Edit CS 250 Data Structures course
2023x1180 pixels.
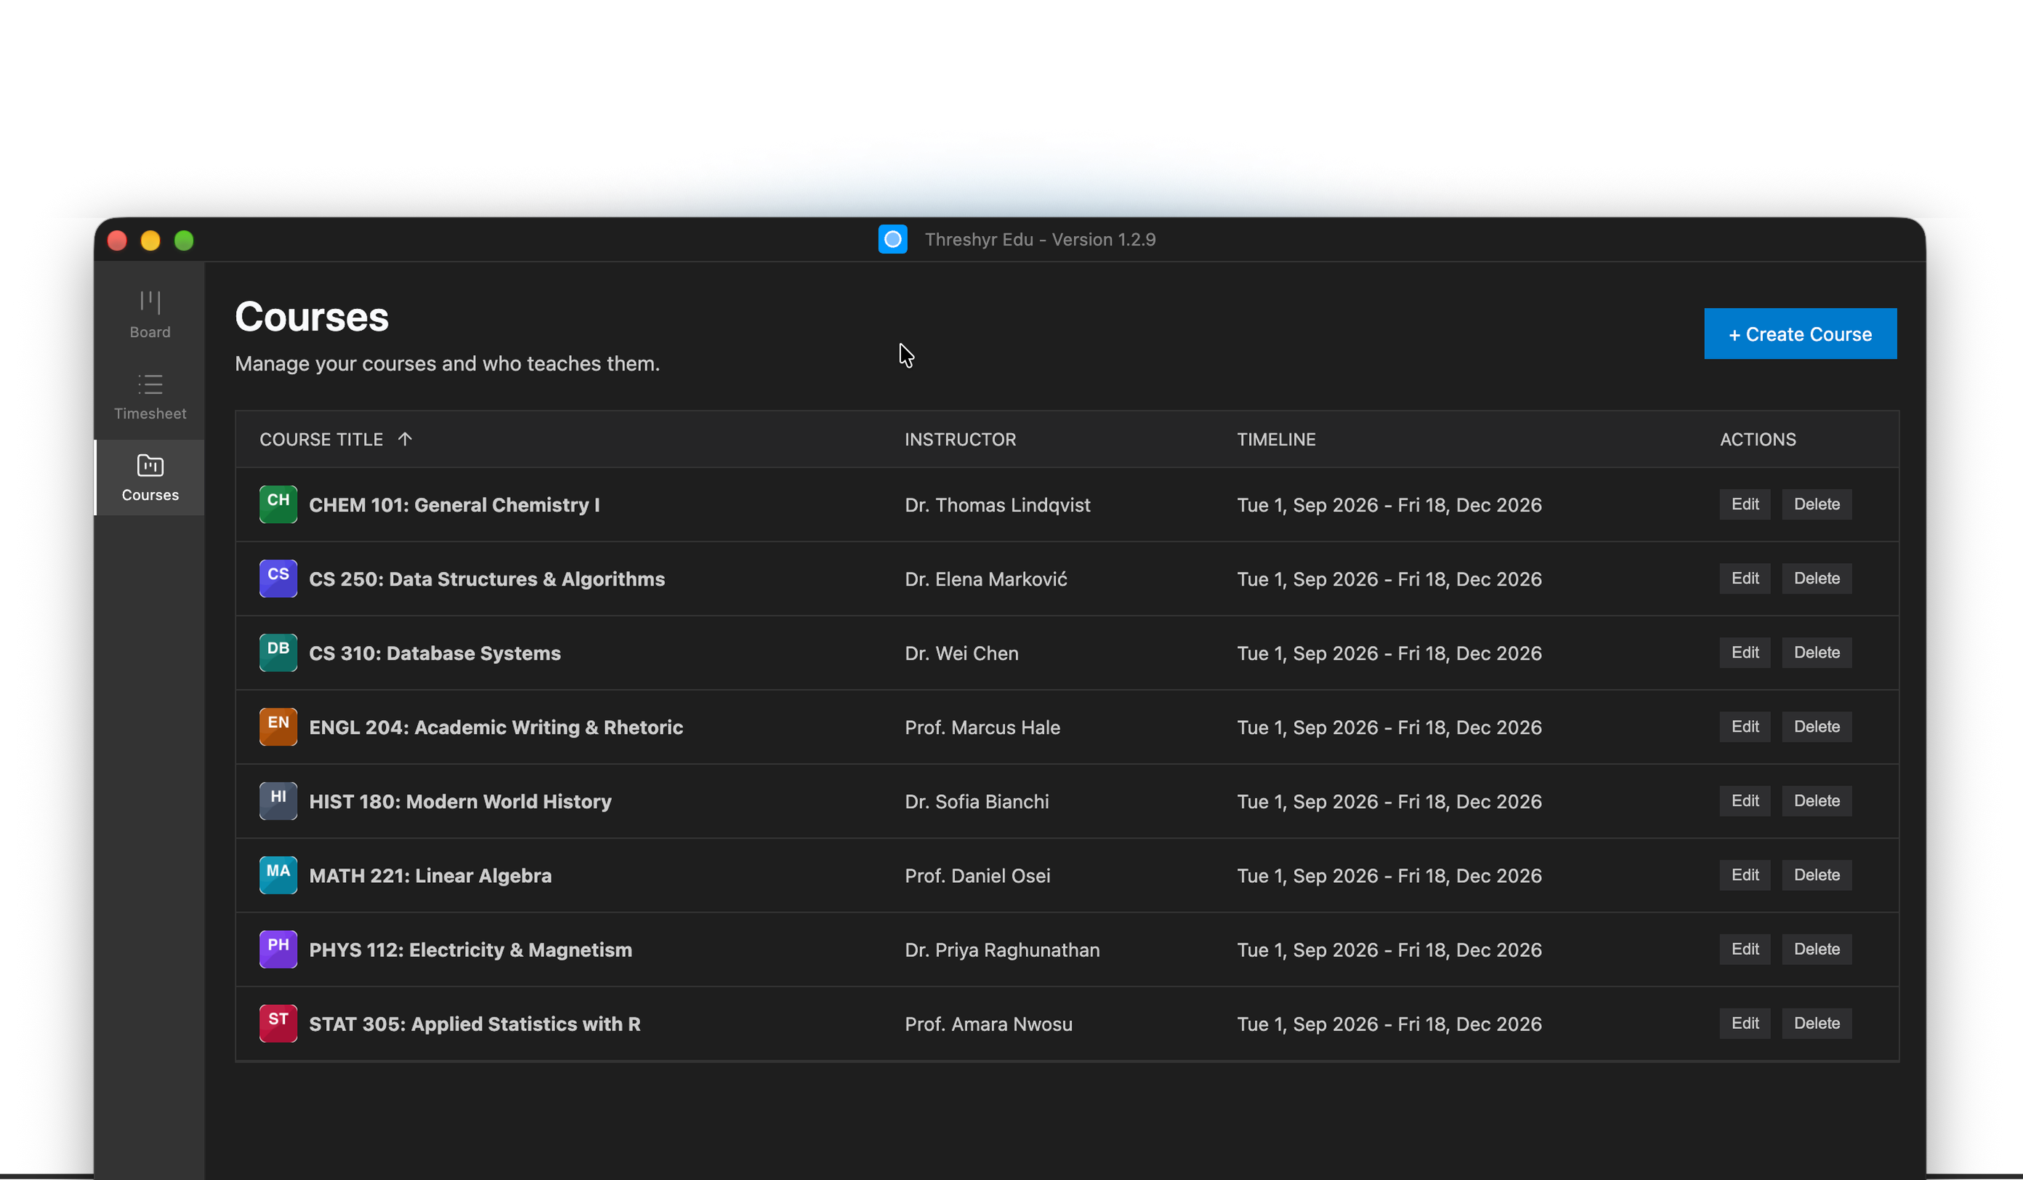click(x=1745, y=579)
